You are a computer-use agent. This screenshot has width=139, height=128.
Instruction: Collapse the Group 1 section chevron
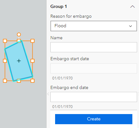click(x=132, y=7)
